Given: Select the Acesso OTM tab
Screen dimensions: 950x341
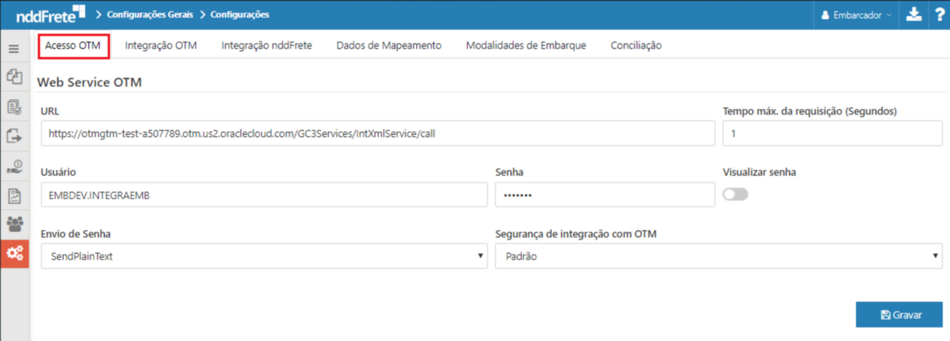Looking at the screenshot, I should [73, 45].
